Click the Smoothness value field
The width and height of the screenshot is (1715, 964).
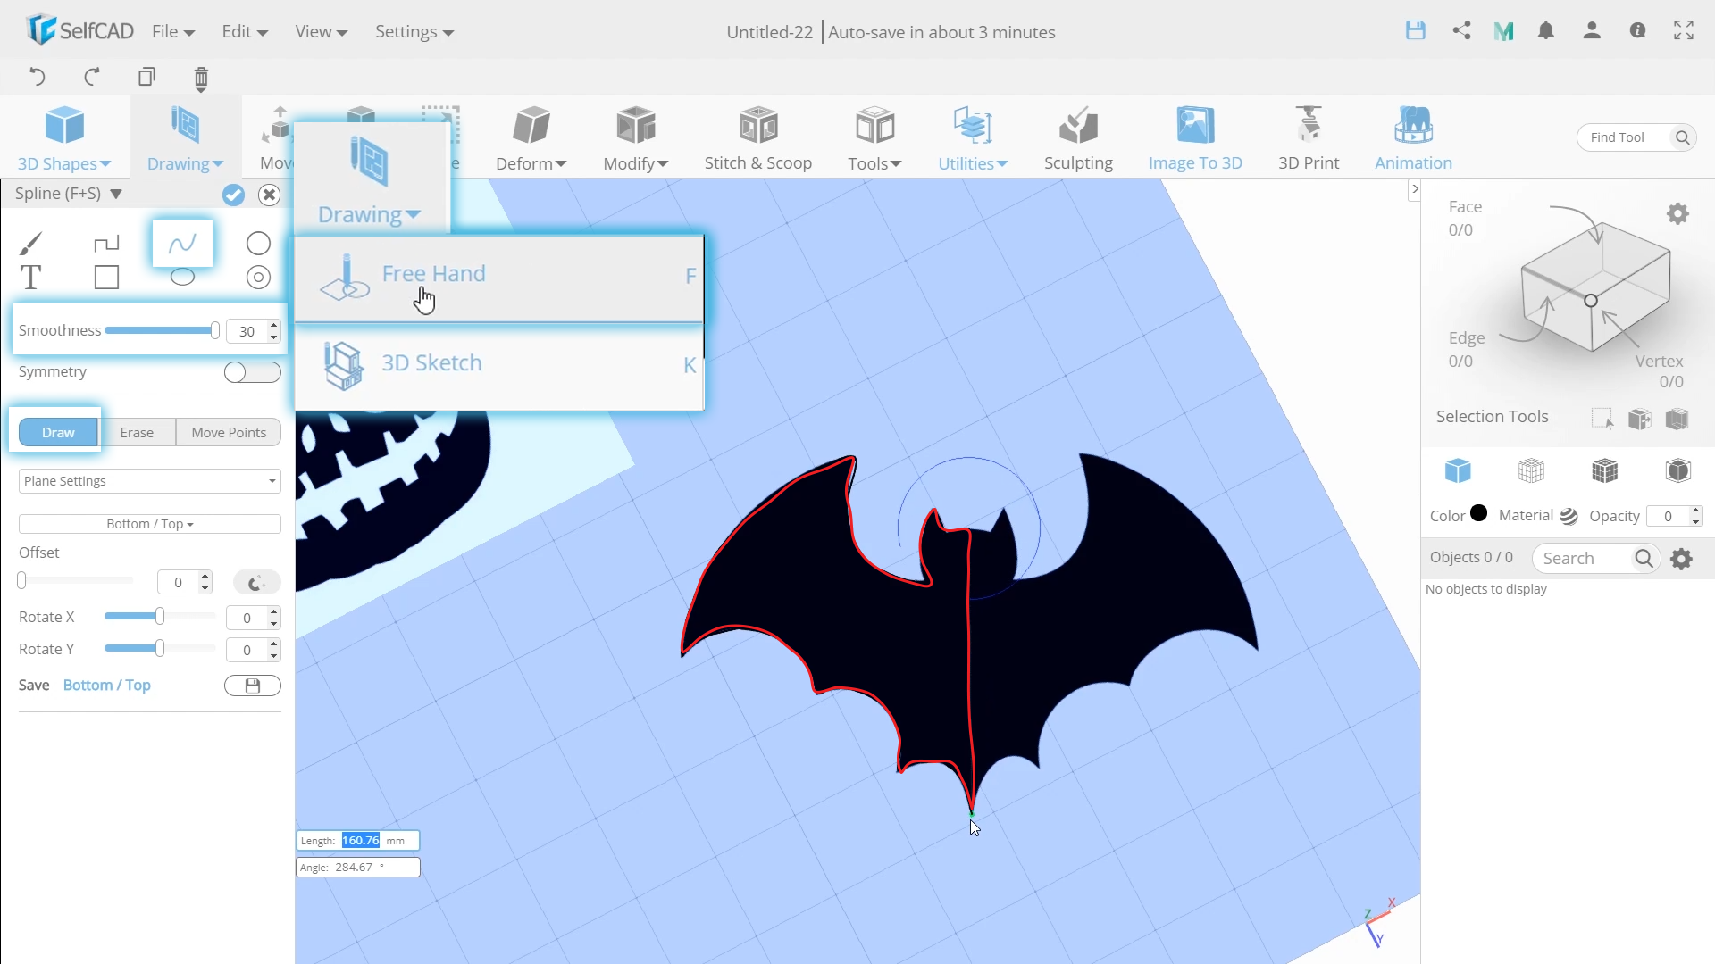(x=247, y=331)
